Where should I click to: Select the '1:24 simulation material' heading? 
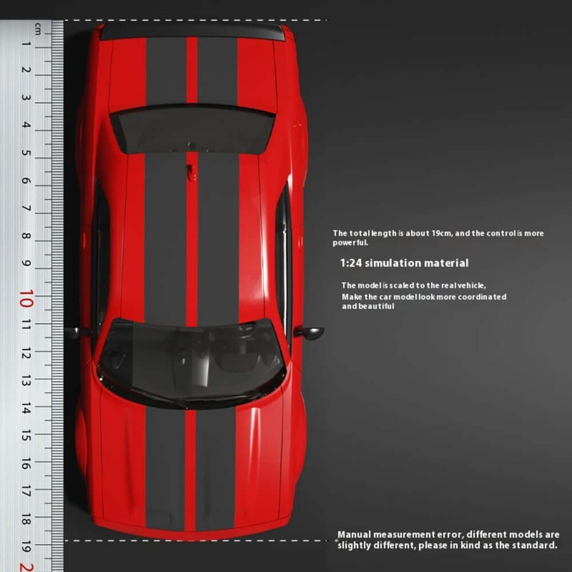coord(404,263)
